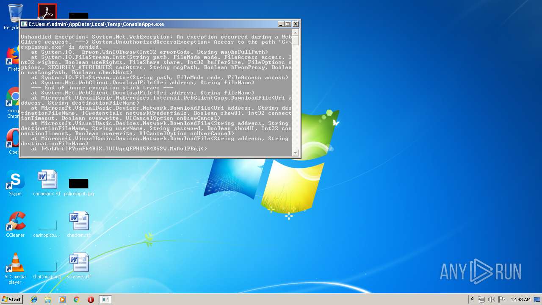Screen dimensions: 542x305
Task: Click the console scrollbar up arrow
Action: pos(296,33)
